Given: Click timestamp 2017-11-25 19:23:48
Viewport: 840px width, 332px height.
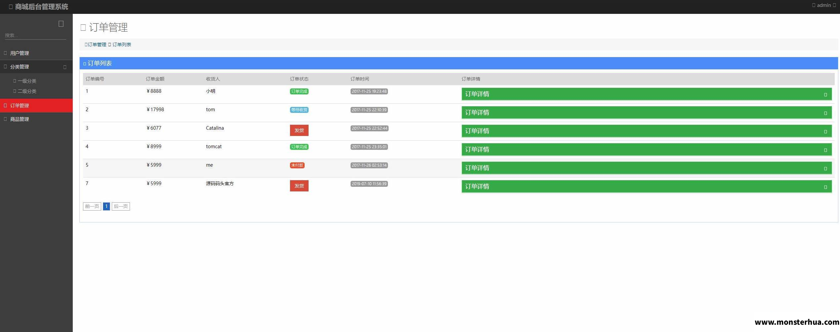Looking at the screenshot, I should 369,91.
